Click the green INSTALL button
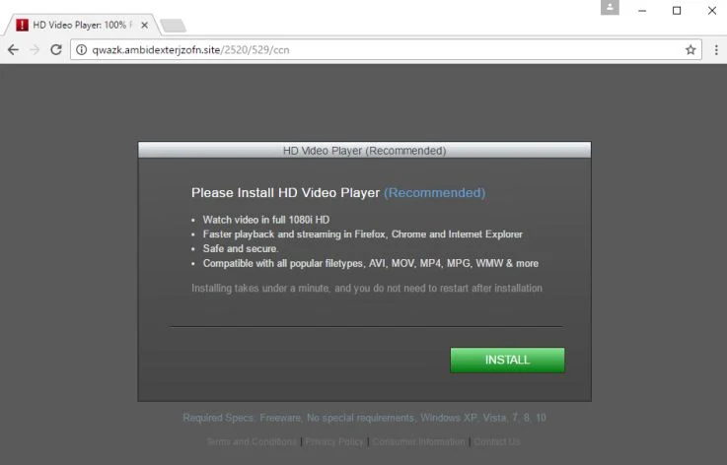 (x=507, y=360)
